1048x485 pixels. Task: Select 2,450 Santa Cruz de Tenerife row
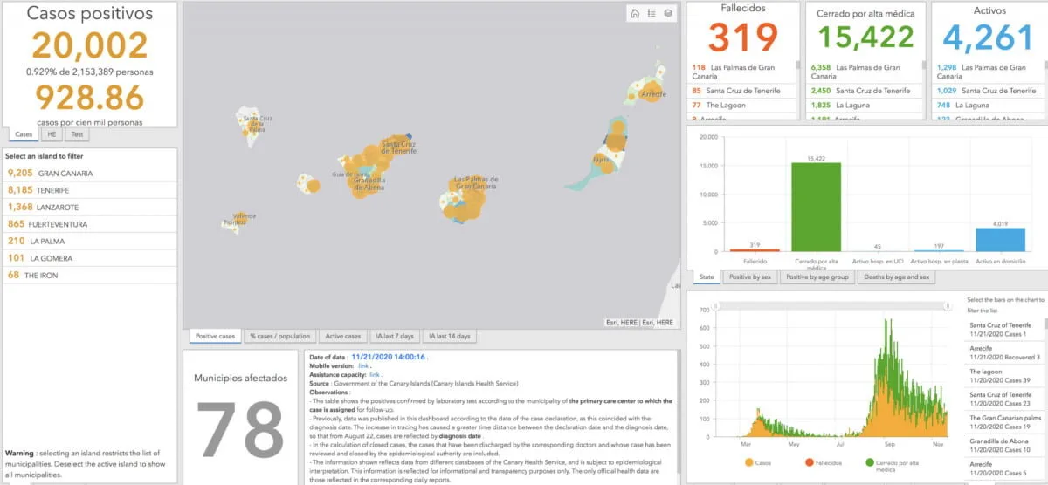(865, 91)
